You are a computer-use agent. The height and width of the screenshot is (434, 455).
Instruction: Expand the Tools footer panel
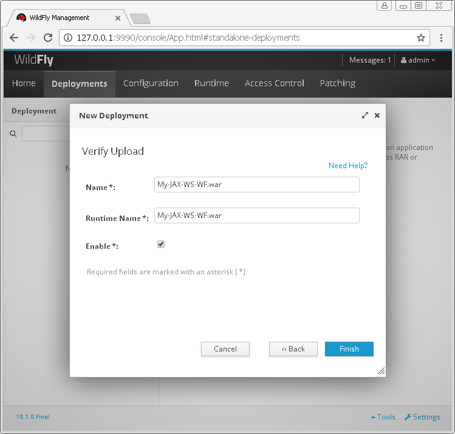[x=383, y=417]
